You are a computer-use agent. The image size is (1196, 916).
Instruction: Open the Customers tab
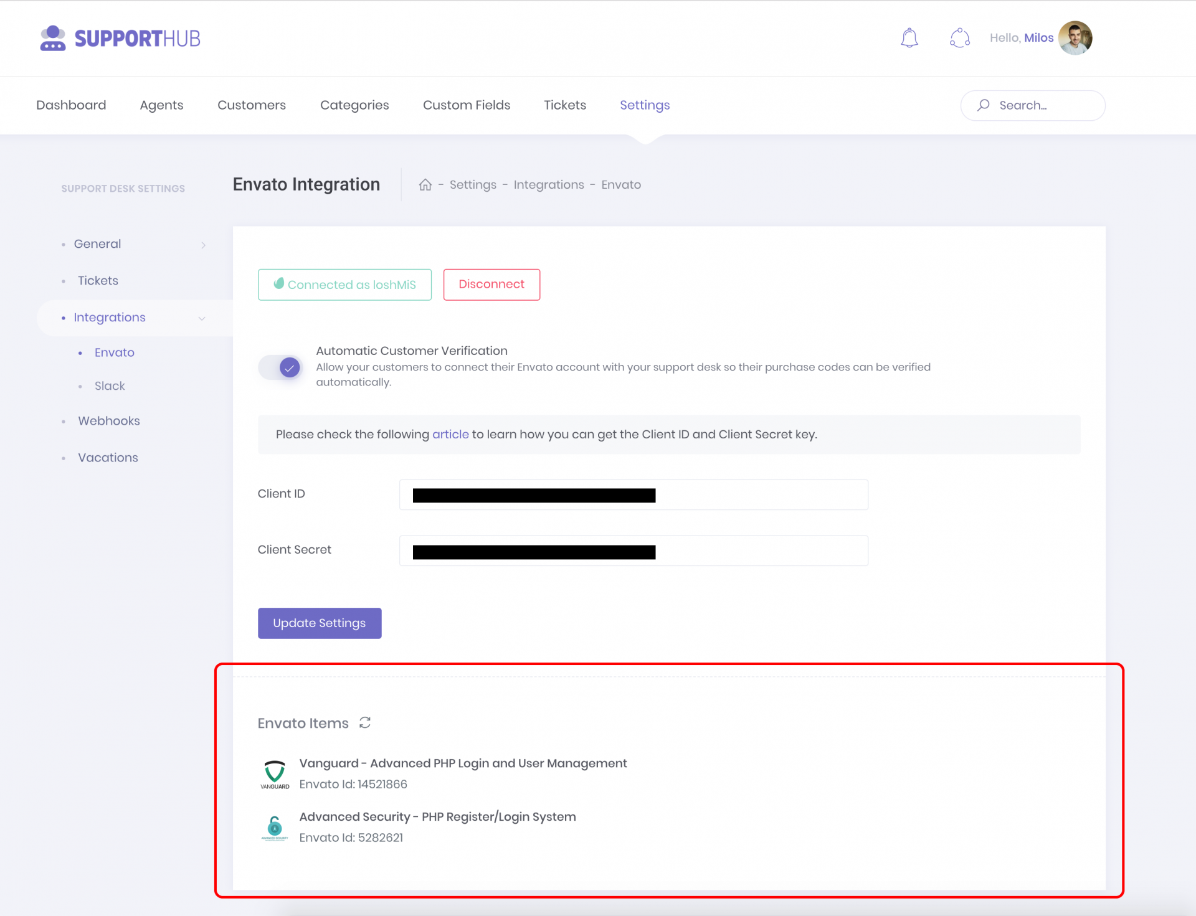[x=252, y=105]
